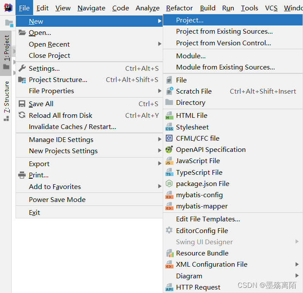
Task: Click the IntelliJ IDEA logo icon
Action: point(8,8)
